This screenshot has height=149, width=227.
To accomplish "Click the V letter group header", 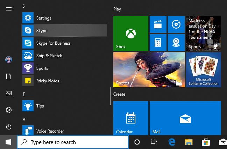I will pyautogui.click(x=24, y=119).
